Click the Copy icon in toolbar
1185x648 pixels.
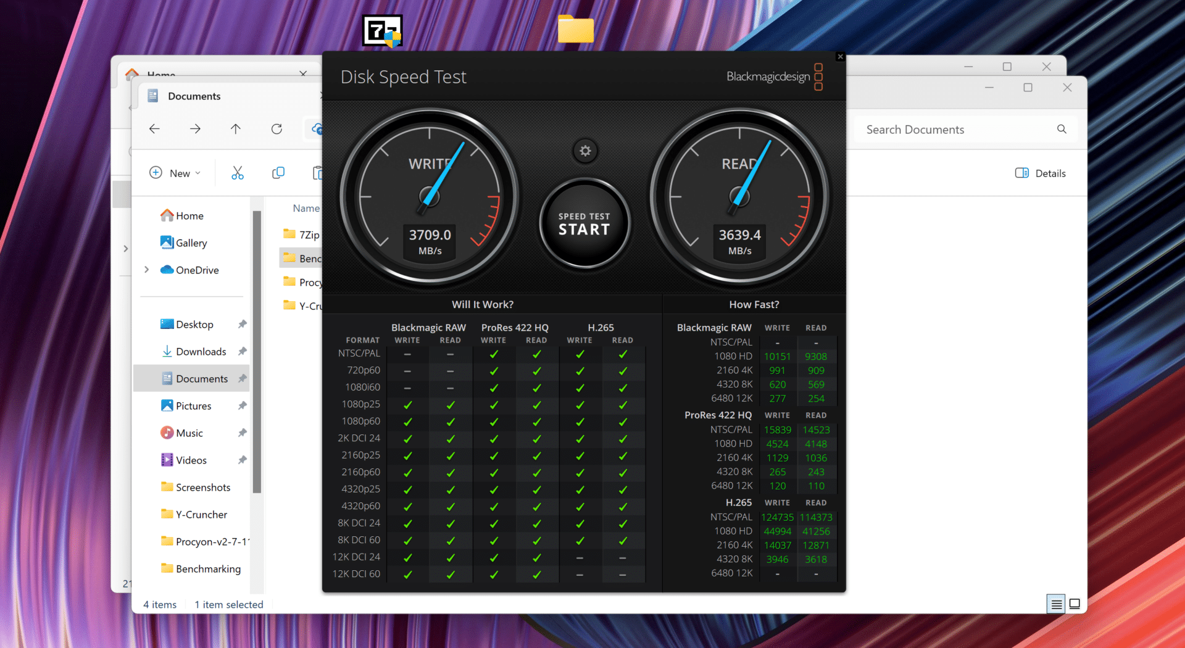(x=278, y=173)
